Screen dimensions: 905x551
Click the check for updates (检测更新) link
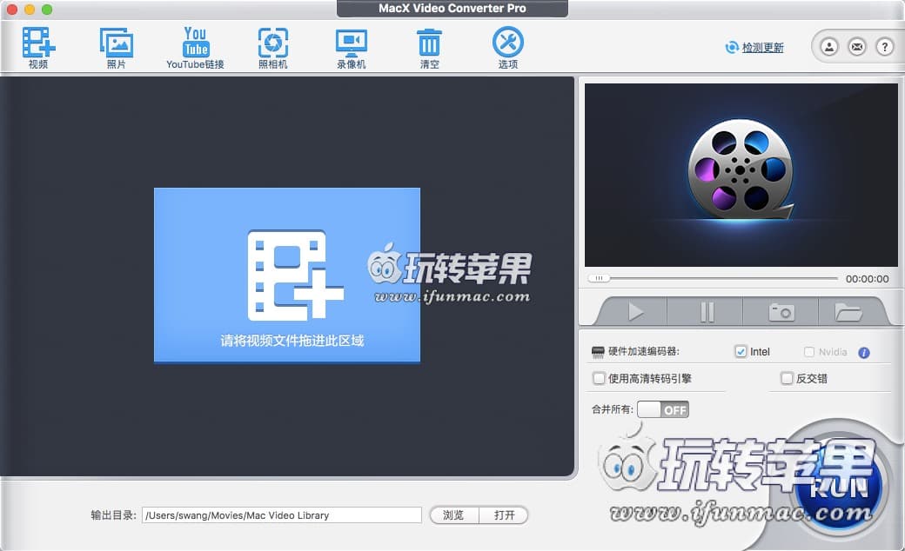(x=762, y=48)
